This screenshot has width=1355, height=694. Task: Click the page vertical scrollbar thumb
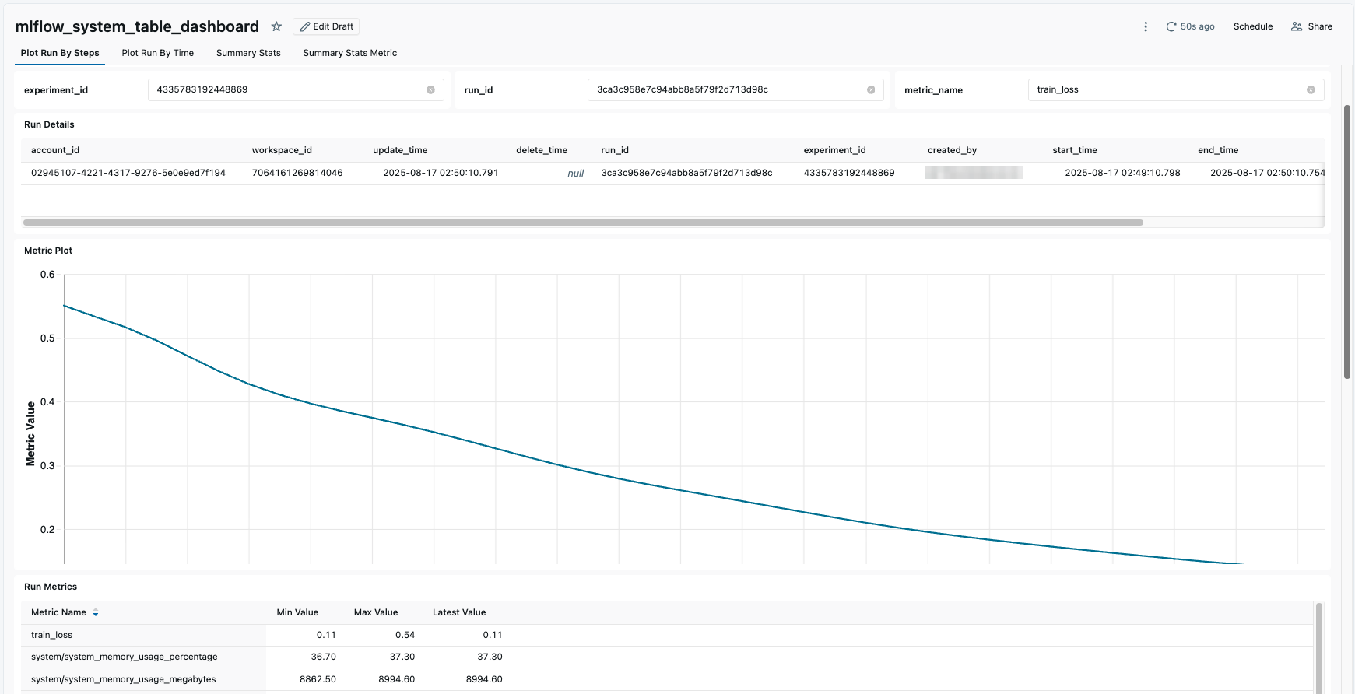point(1347,241)
